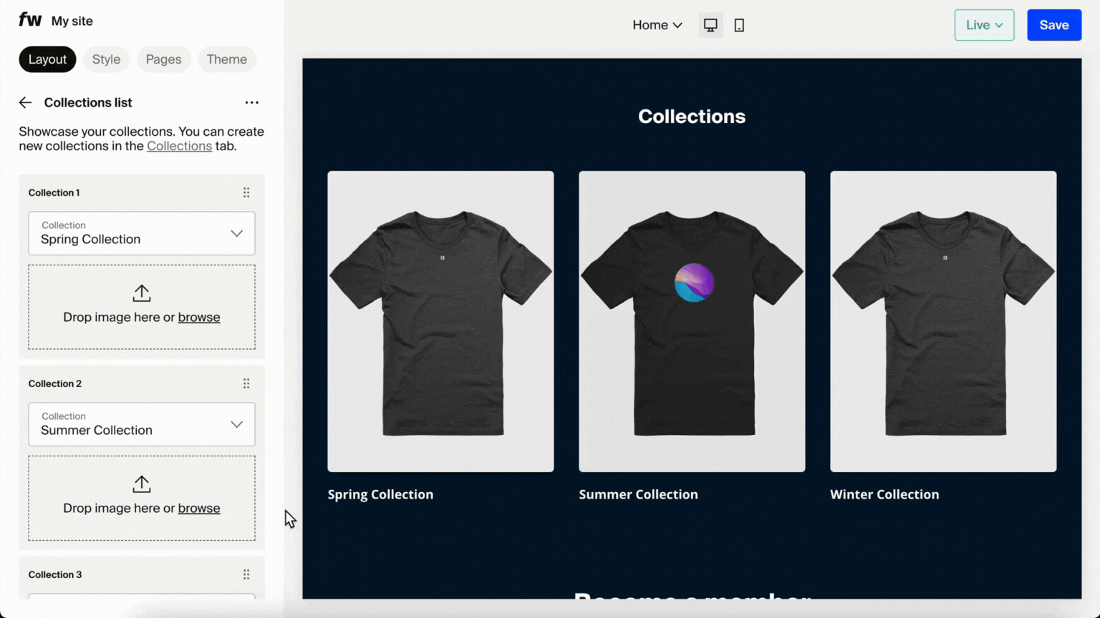
Task: Switch to the Pages tab
Action: [163, 59]
